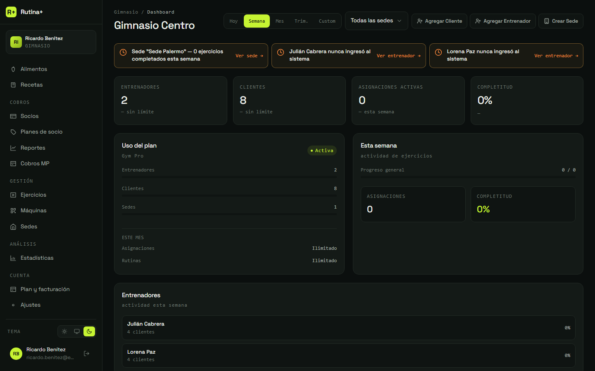The width and height of the screenshot is (595, 371).
Task: Select the Trim. time range
Action: tap(301, 21)
